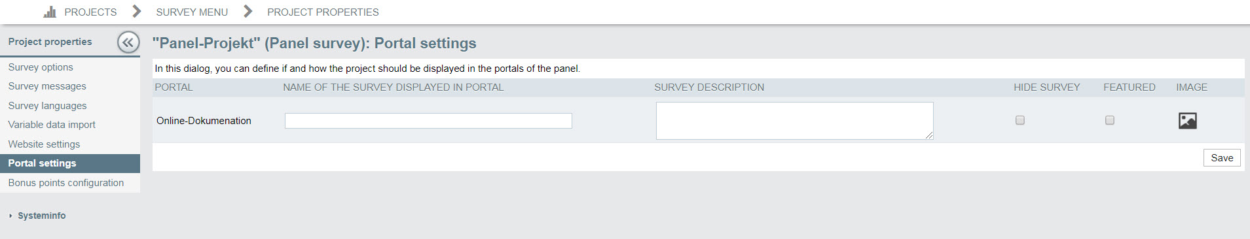
Task: Check the Featured checkbox
Action: (1109, 120)
